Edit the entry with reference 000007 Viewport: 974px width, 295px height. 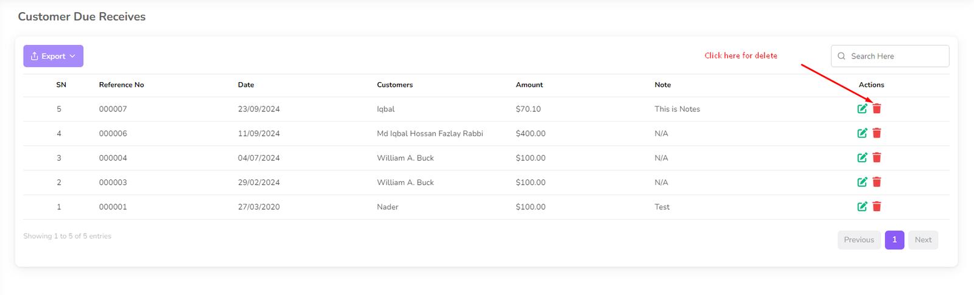point(862,109)
